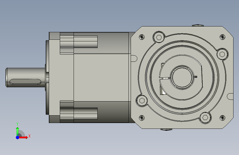Select the flat middle face of the gearbox housing
This screenshot has height=155, width=239.
[x=101, y=77]
